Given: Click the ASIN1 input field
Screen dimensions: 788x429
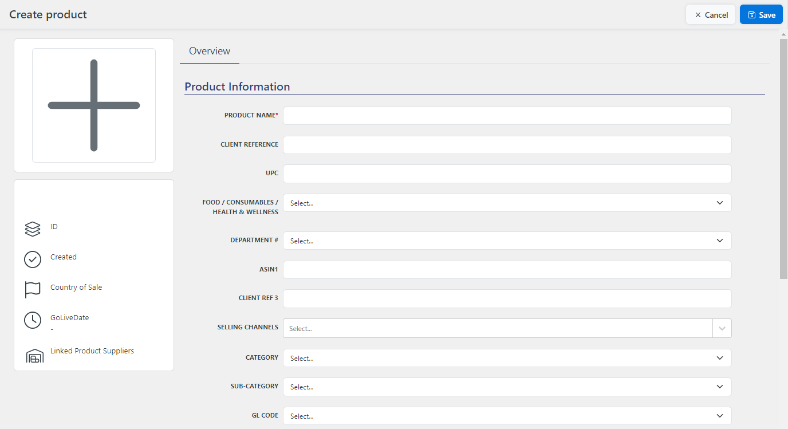Looking at the screenshot, I should tap(507, 270).
